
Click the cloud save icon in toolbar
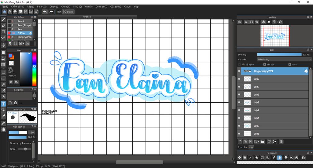point(4,12)
